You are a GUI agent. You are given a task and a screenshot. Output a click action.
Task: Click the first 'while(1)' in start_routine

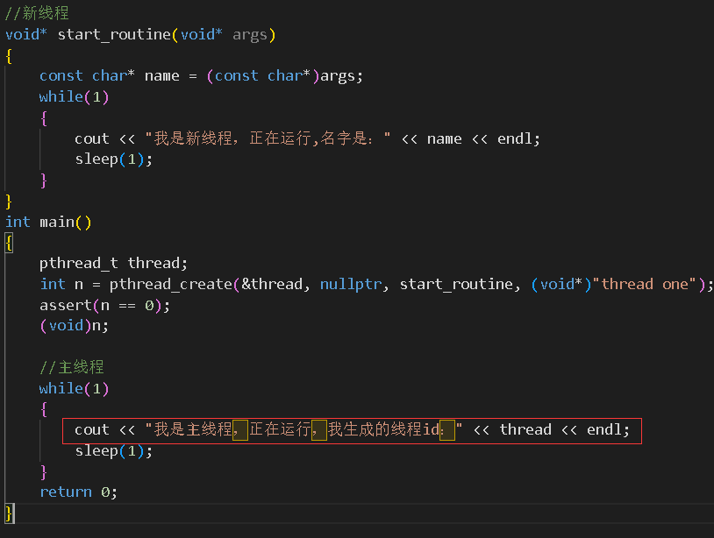[x=74, y=97]
